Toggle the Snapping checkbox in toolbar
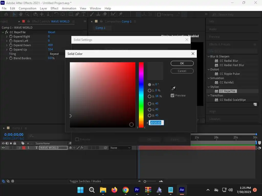Viewport: 262px width, 196px height. [x=159, y=15]
